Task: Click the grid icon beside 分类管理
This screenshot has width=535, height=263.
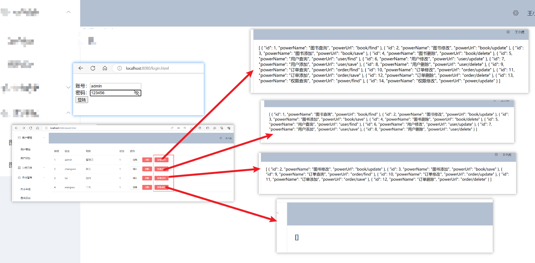Action: point(19,168)
